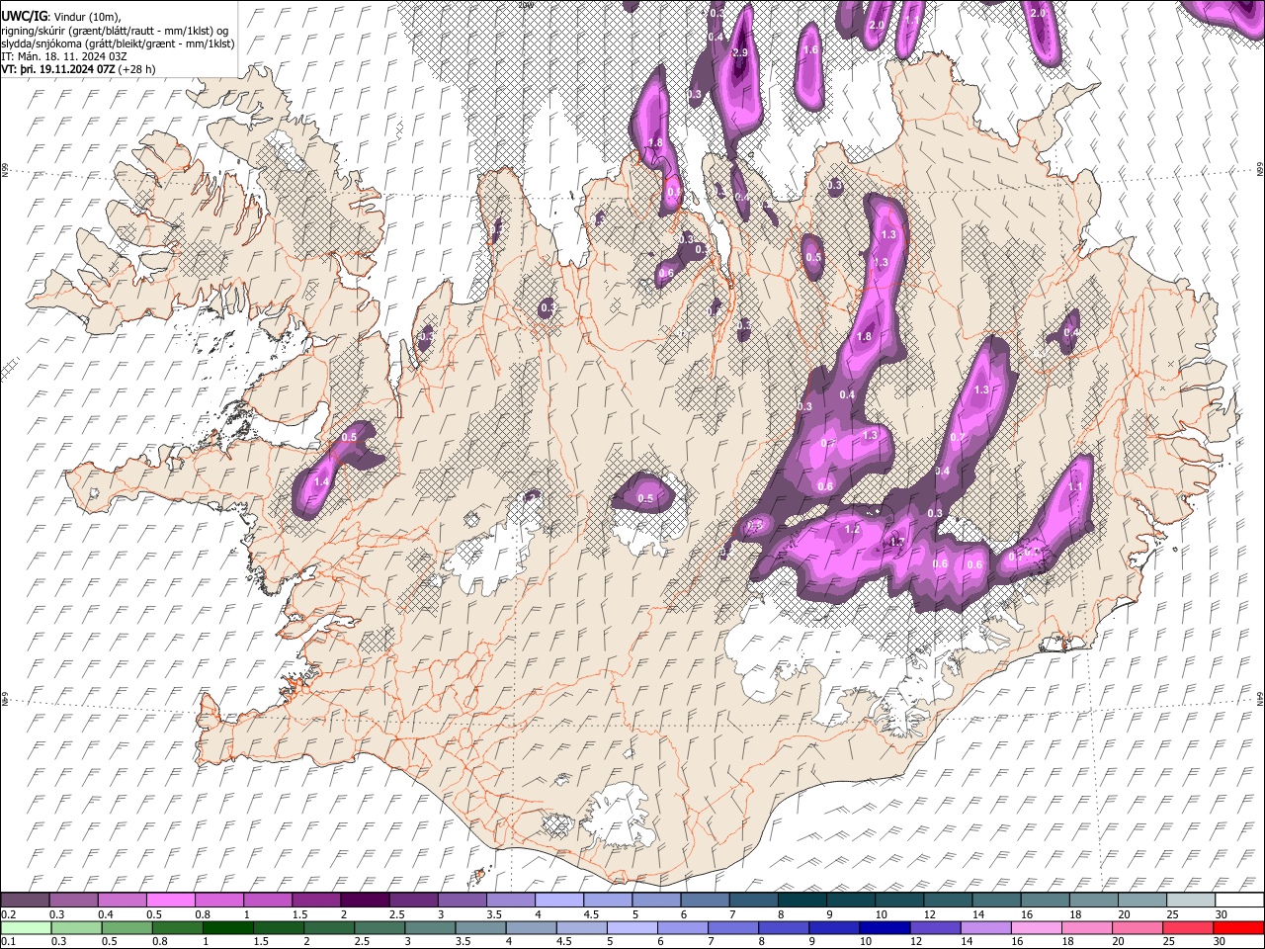Image resolution: width=1265 pixels, height=949 pixels.
Task: Pick the bright red 25–30 swatch in the lower legend row
Action: pyautogui.click(x=1239, y=927)
